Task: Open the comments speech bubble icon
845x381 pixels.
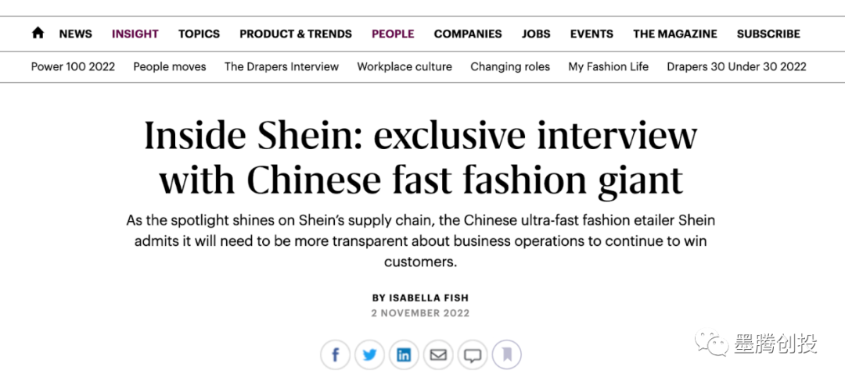Action: pos(473,355)
